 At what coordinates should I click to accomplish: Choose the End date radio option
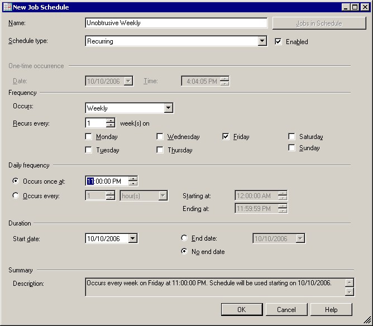pos(184,238)
